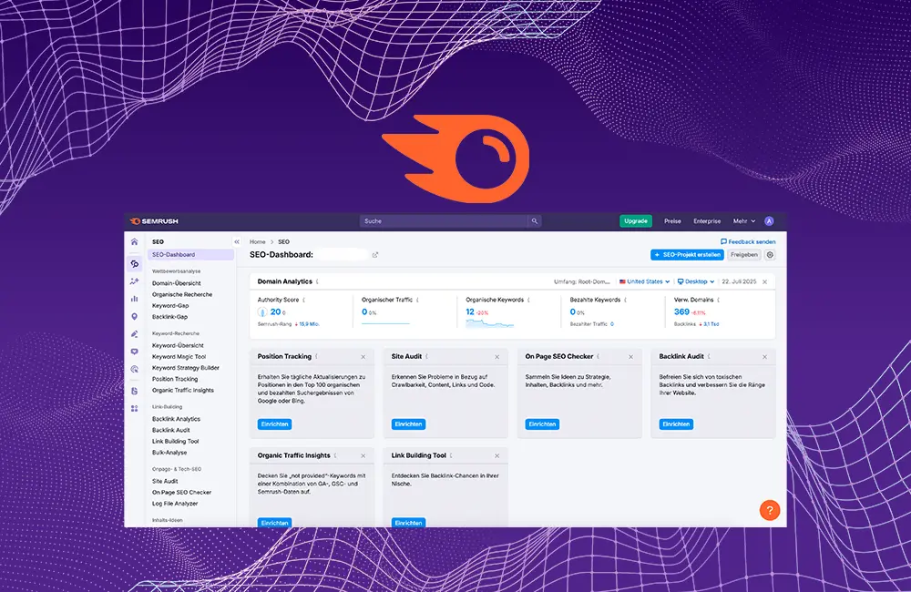The height and width of the screenshot is (592, 911).
Task: Close the Backlink Audit card
Action: (764, 357)
